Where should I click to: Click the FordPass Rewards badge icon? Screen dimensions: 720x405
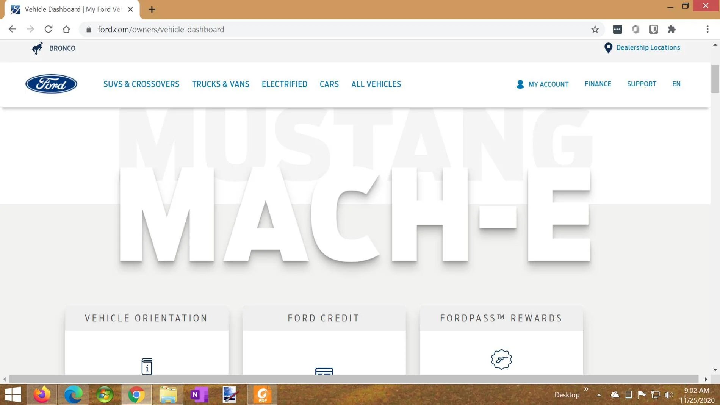pyautogui.click(x=501, y=359)
